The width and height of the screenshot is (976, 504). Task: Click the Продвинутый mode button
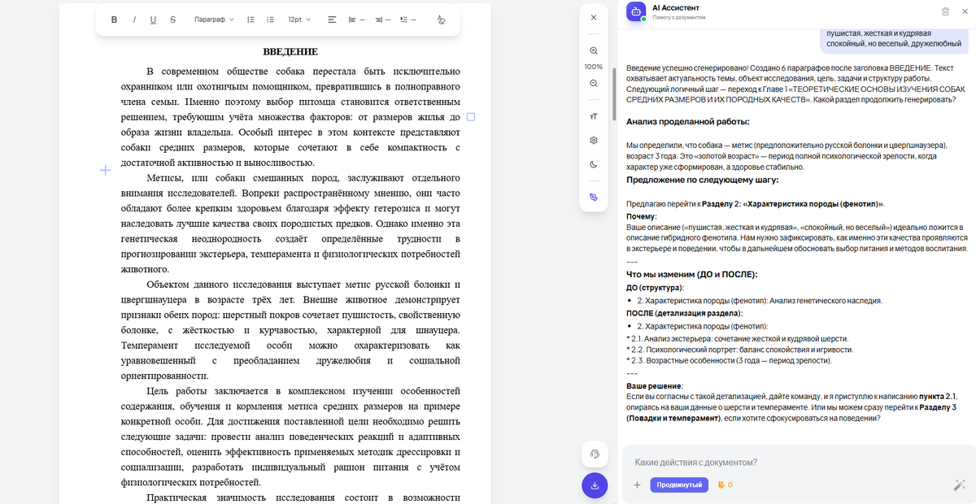coord(680,485)
